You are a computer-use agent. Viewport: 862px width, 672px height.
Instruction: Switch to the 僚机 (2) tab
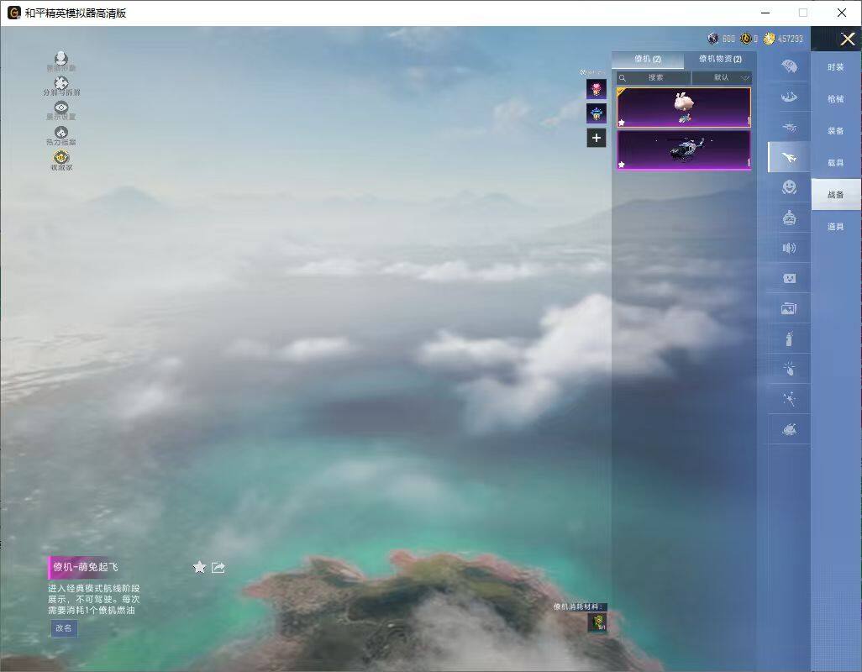(648, 59)
